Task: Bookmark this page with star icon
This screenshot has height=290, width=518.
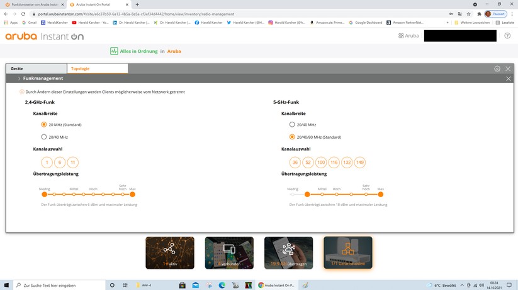Action: point(468,14)
